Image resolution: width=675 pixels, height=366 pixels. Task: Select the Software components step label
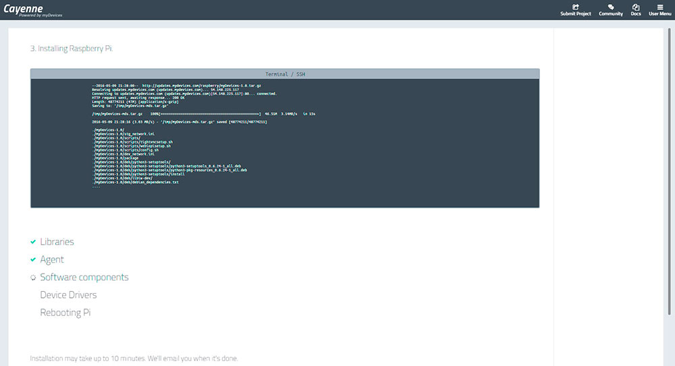pyautogui.click(x=84, y=278)
